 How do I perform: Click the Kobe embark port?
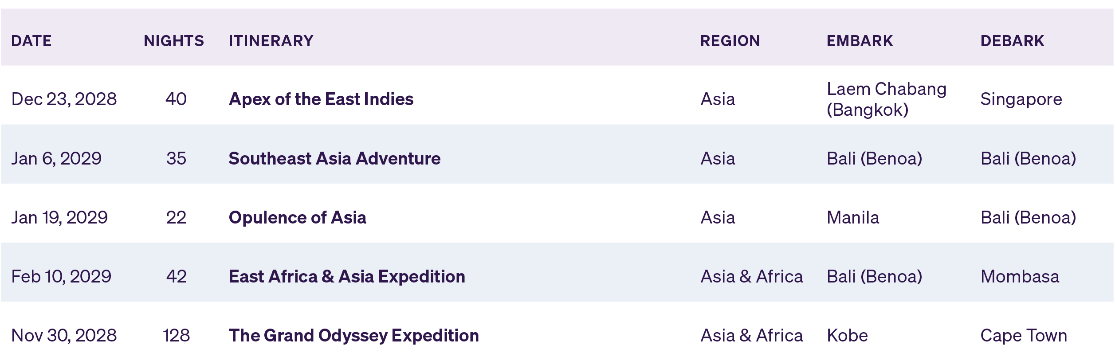click(x=847, y=336)
